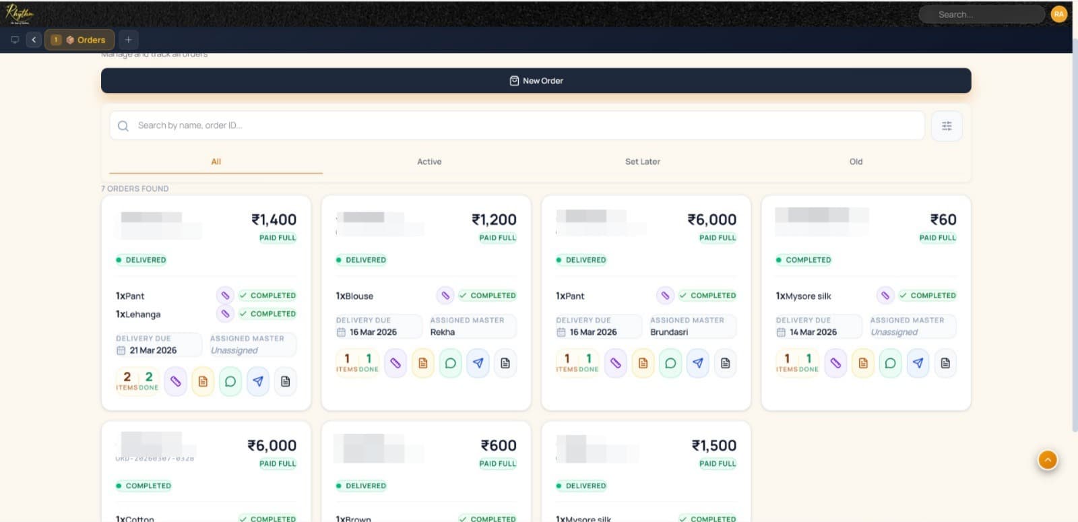Open measurements icon beside Pant in ₹1,400 card
Viewport: 1078px width, 522px height.
(225, 295)
